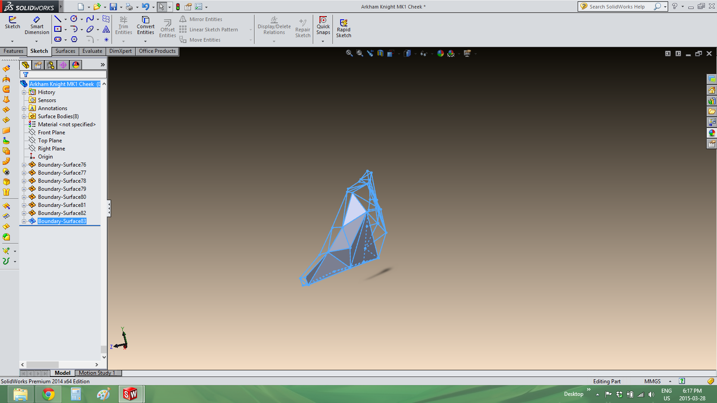Undo the last action
This screenshot has height=403, width=717.
click(146, 7)
